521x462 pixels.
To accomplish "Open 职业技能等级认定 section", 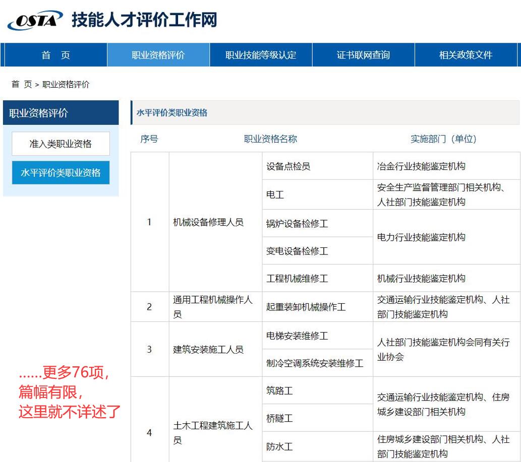I will [x=260, y=55].
